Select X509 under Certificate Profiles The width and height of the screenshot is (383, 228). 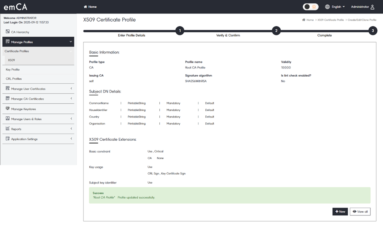point(11,60)
